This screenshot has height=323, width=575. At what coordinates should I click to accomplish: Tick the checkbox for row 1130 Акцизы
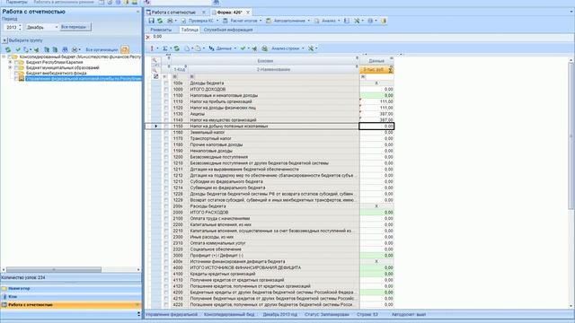click(x=165, y=114)
